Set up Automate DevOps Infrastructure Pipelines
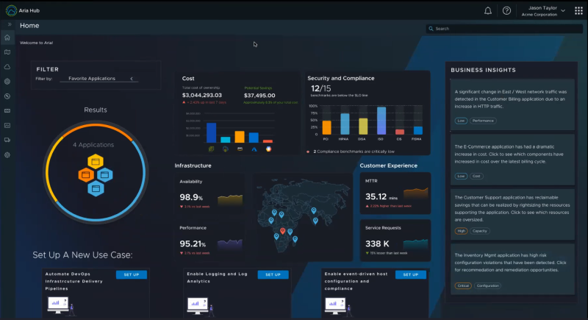This screenshot has height=320, width=588. pyautogui.click(x=132, y=274)
